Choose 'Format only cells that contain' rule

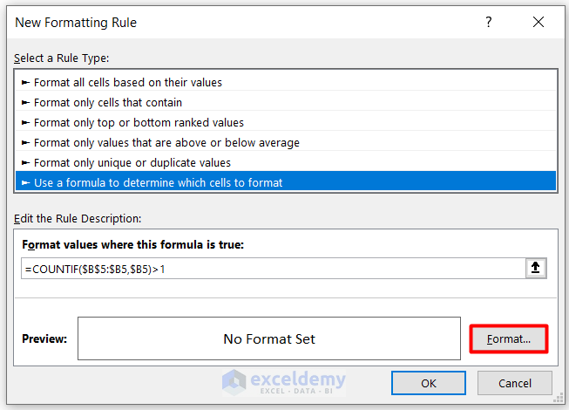pos(108,103)
